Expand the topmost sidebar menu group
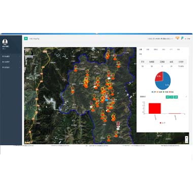Viewport: 193px width, 193px height. [11, 56]
